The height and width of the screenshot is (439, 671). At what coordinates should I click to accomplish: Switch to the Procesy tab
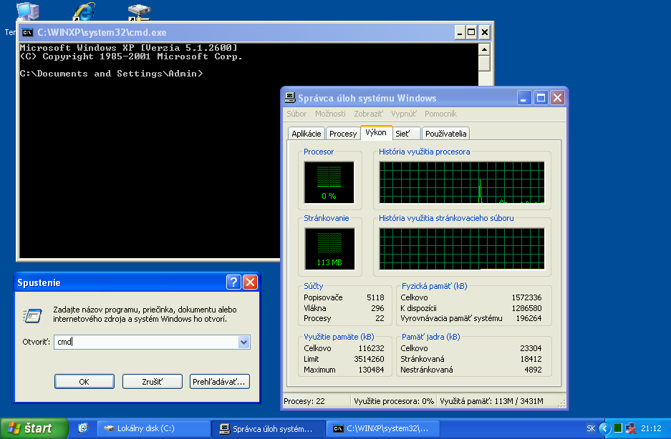coord(343,134)
